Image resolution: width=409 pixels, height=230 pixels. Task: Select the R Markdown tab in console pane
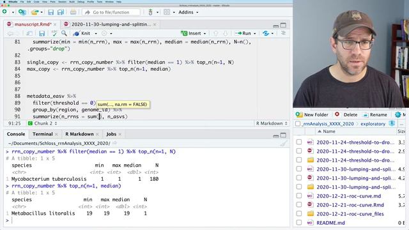79,134
